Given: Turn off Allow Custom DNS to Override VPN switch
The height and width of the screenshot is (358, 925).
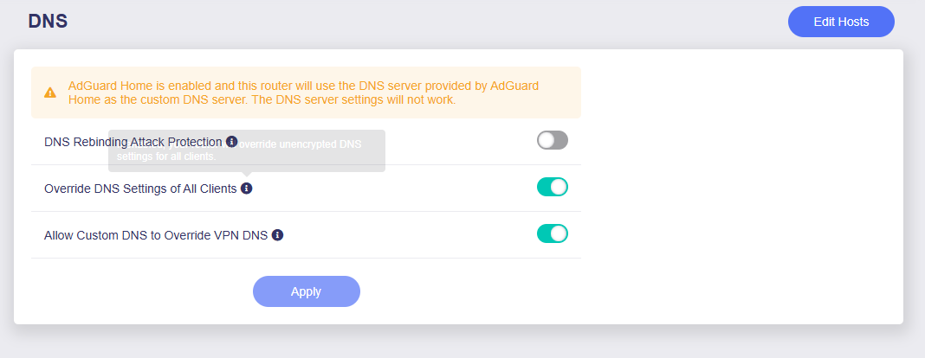Looking at the screenshot, I should coord(552,233).
